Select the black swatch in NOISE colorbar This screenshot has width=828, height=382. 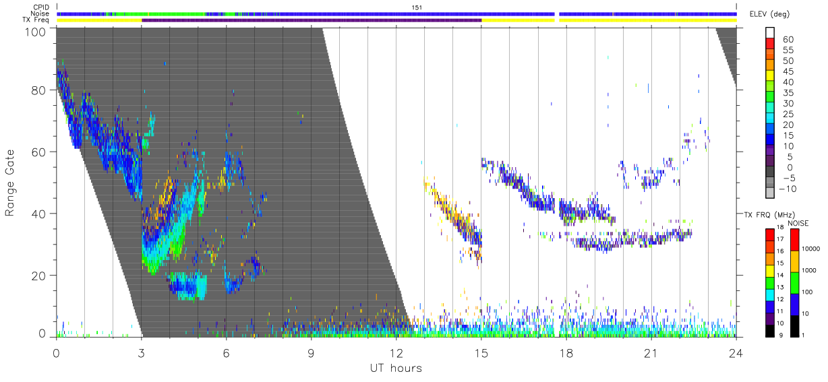pyautogui.click(x=795, y=325)
